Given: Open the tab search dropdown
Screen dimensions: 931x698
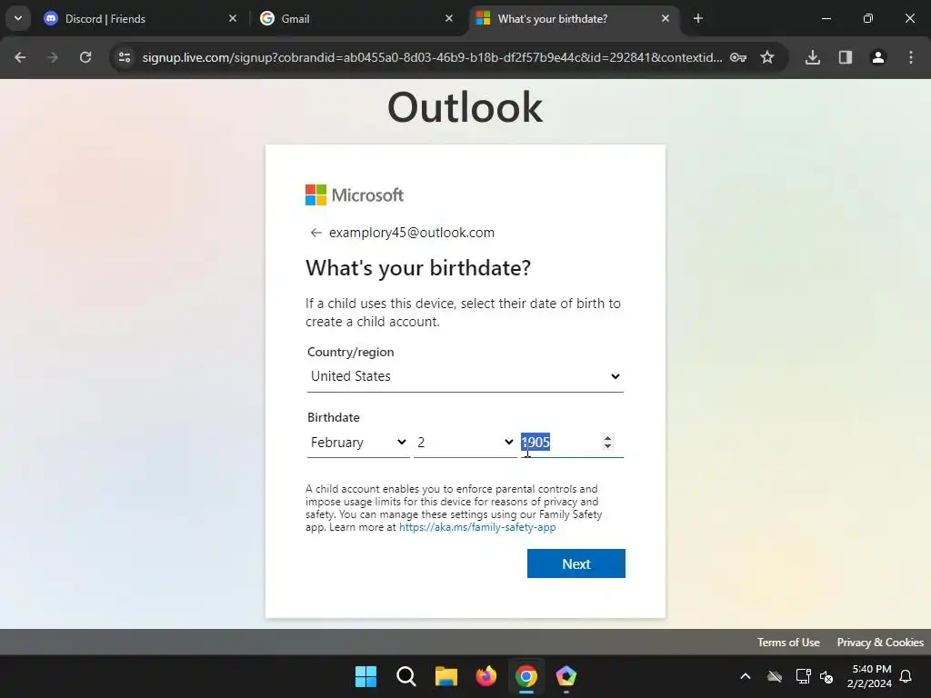Looking at the screenshot, I should (18, 18).
